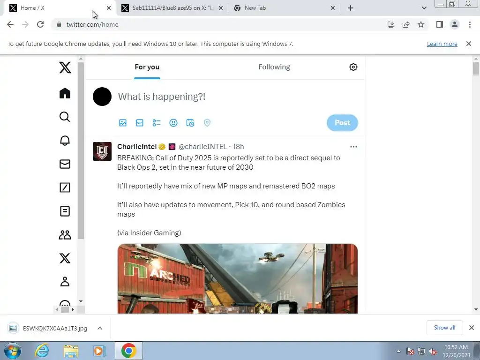This screenshot has height=360, width=480.
Task: Switch to For you tab
Action: tap(147, 67)
